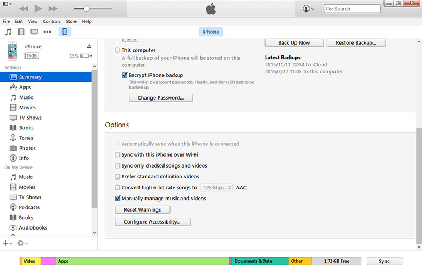The height and width of the screenshot is (272, 422).
Task: Enable Prefer standard definition videos
Action: point(117,177)
